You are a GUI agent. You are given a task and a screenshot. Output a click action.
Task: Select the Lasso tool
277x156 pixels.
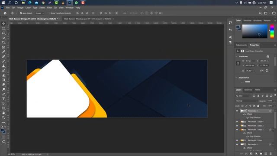coord(3,33)
